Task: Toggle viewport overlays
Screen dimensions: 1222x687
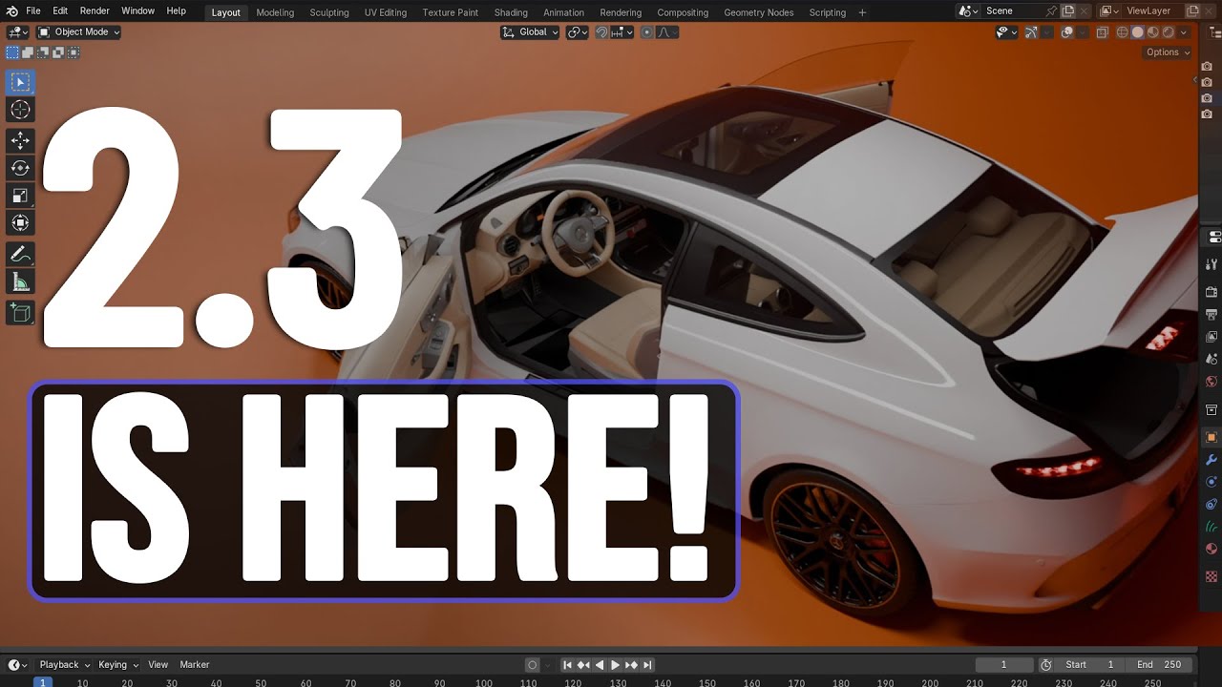Action: (1067, 31)
